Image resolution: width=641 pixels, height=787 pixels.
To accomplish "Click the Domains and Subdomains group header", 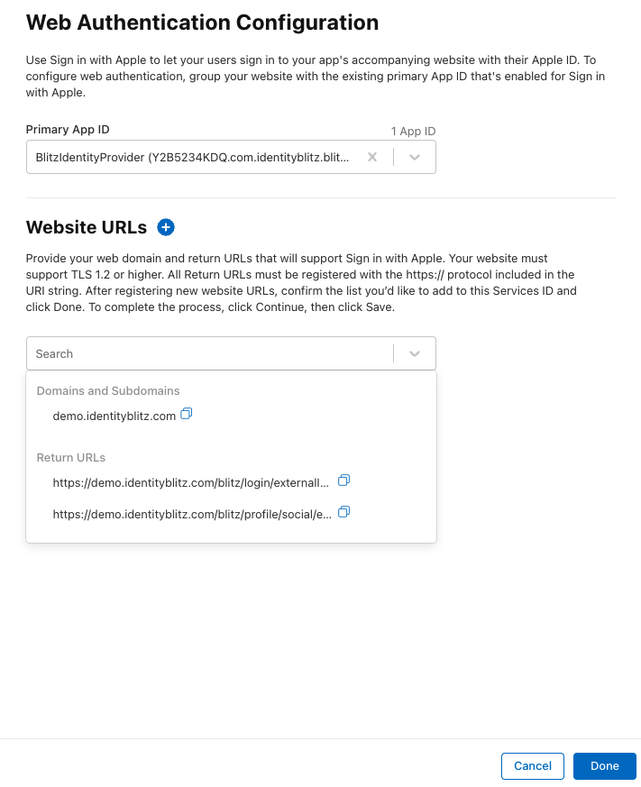I will tap(108, 391).
